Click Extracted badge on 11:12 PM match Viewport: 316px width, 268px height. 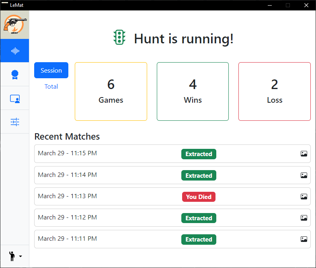pos(199,218)
